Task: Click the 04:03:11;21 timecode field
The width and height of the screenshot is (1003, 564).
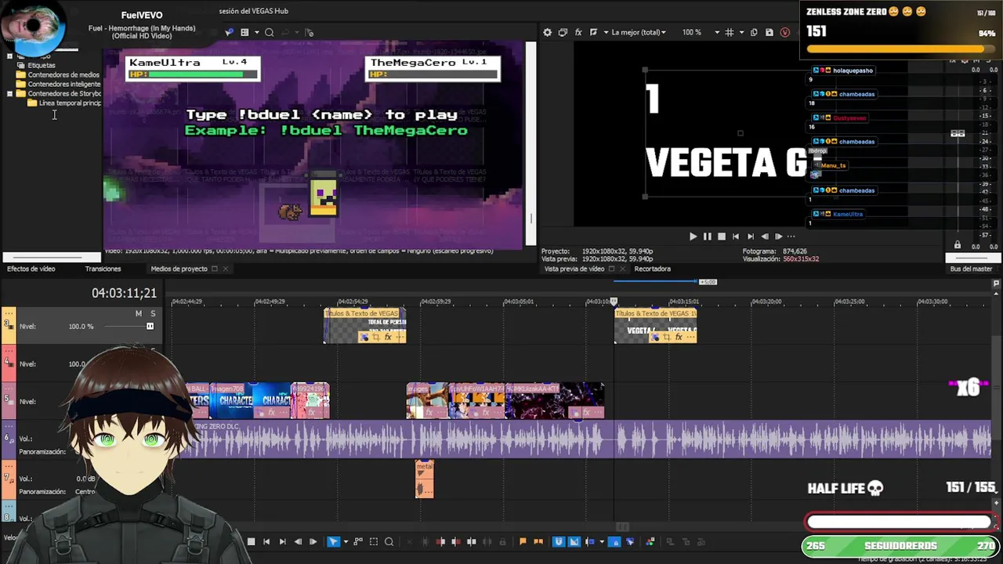Action: pos(124,293)
